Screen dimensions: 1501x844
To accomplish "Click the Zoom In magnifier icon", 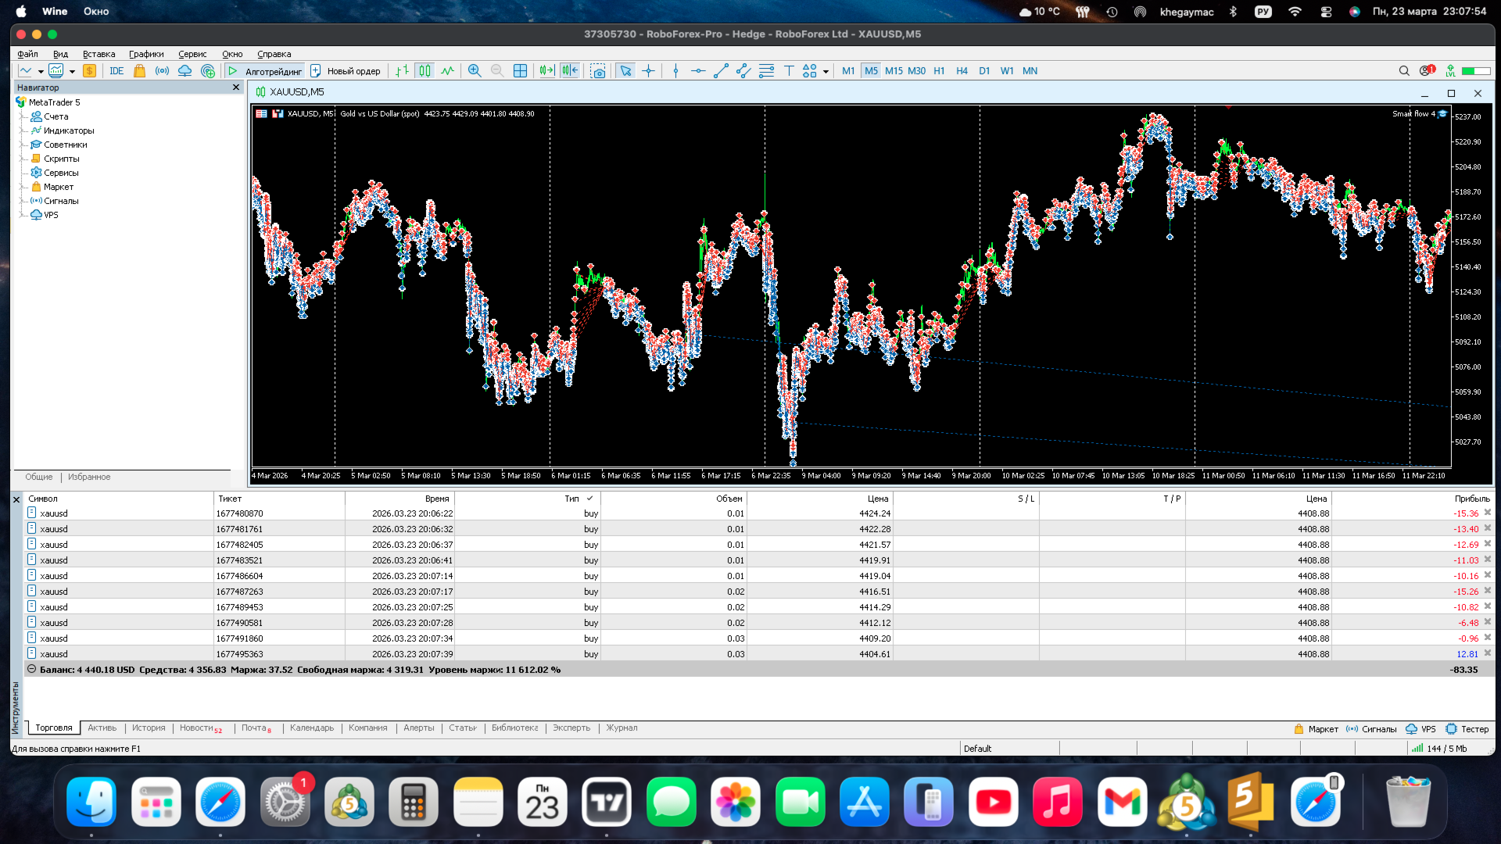I will coord(475,71).
